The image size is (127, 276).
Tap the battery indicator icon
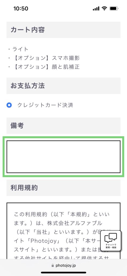coord(114,8)
